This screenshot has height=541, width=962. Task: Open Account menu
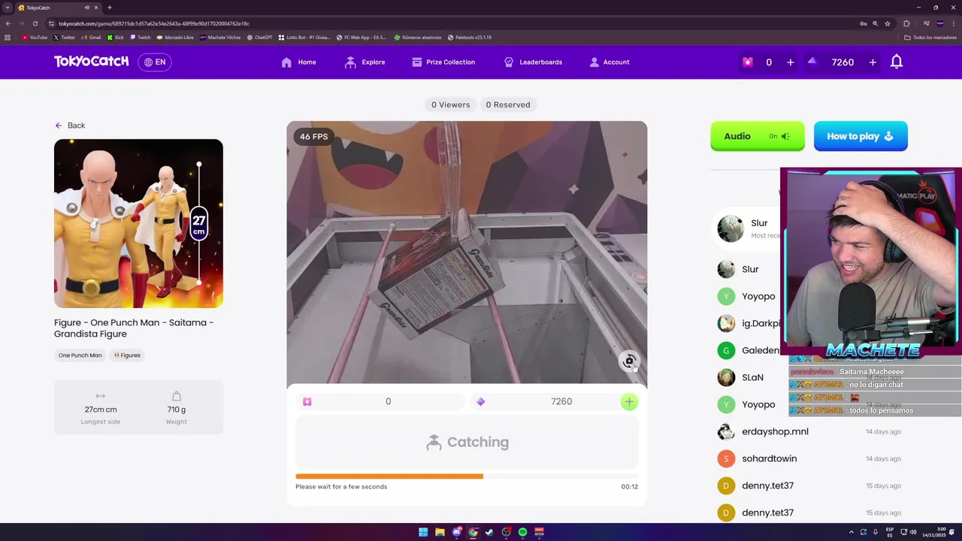pos(610,62)
